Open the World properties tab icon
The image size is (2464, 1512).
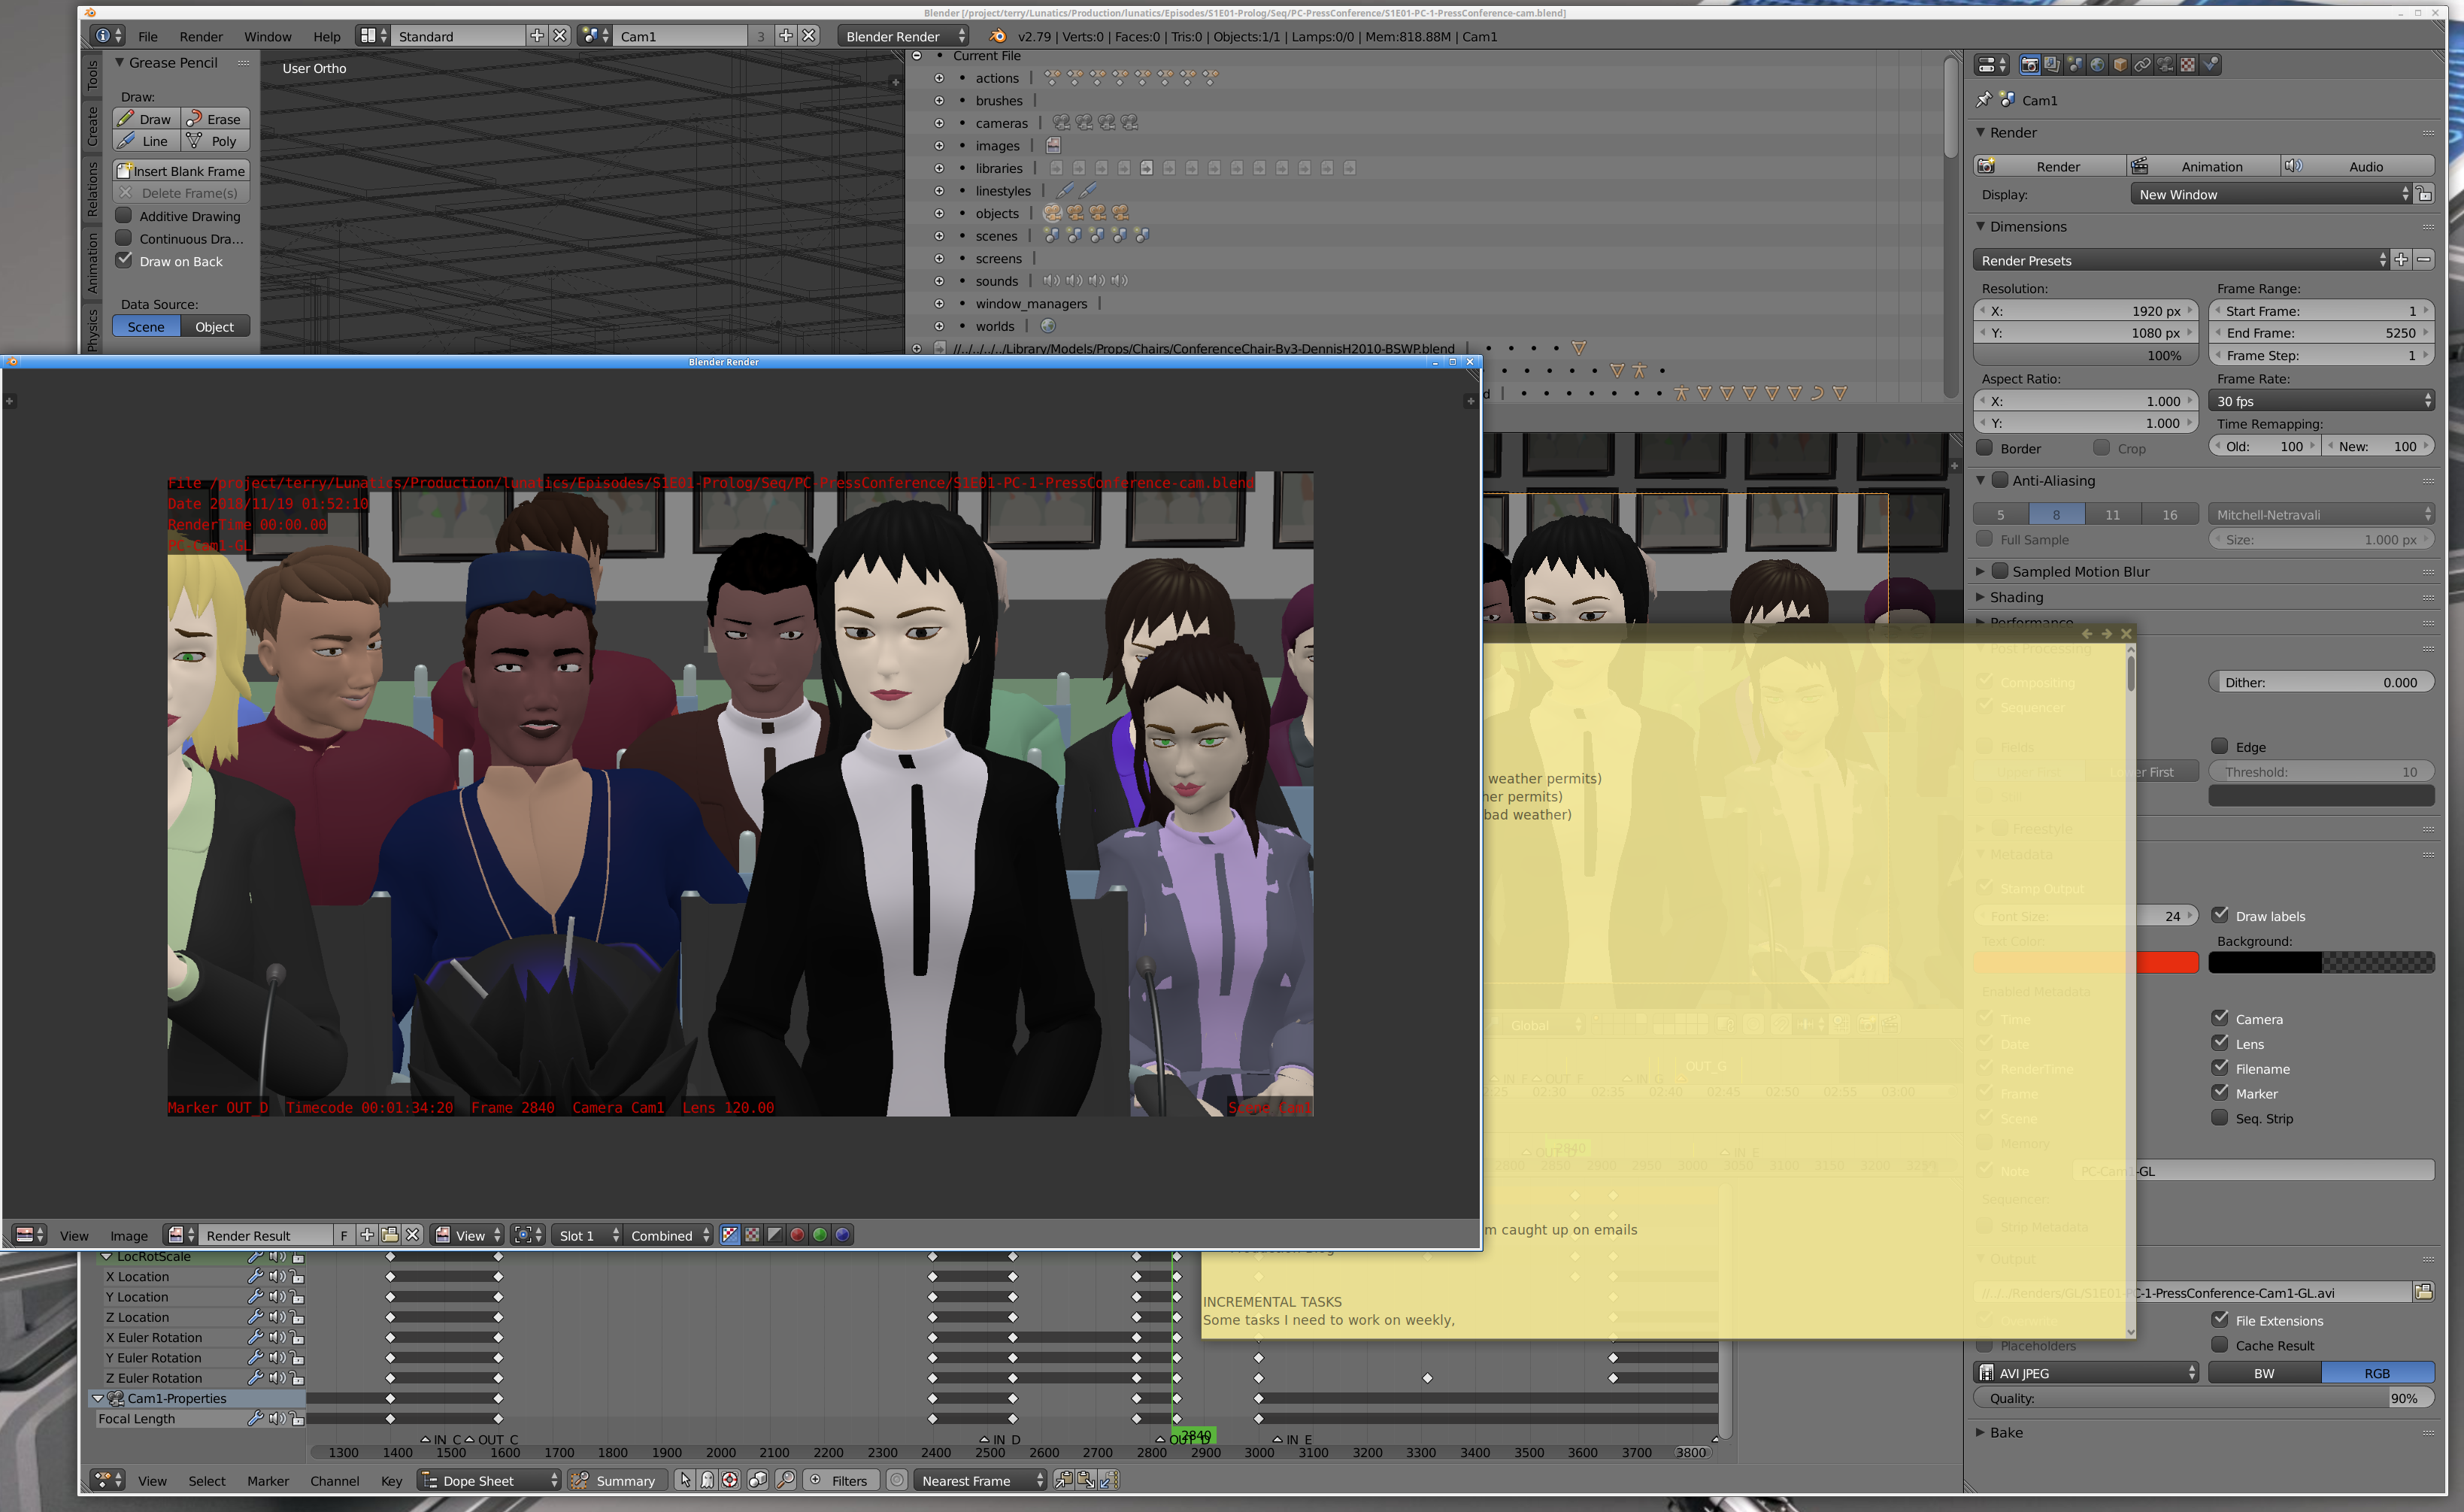coord(2097,65)
